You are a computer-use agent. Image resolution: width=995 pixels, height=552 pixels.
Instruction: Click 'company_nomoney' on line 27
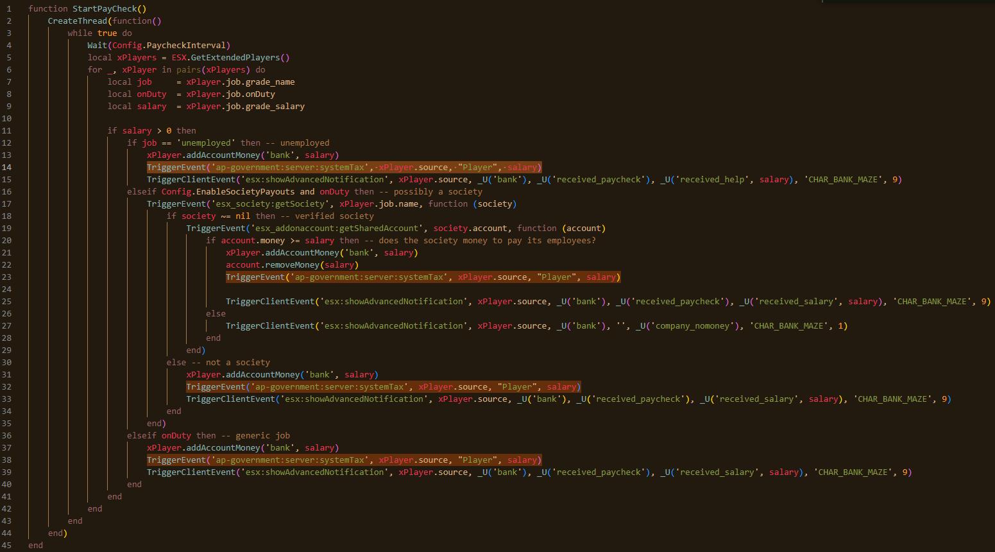692,326
